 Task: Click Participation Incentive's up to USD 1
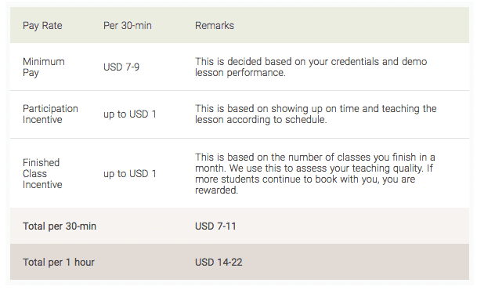click(129, 114)
